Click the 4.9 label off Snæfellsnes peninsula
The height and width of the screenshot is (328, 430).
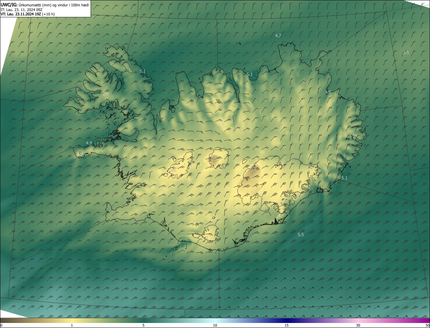(x=89, y=143)
